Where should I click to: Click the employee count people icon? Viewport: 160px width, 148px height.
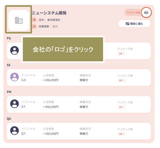point(34,26)
